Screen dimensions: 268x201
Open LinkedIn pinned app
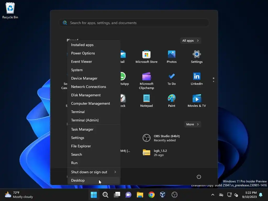[197, 79]
